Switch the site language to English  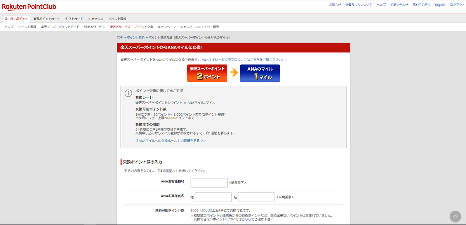tap(440, 5)
